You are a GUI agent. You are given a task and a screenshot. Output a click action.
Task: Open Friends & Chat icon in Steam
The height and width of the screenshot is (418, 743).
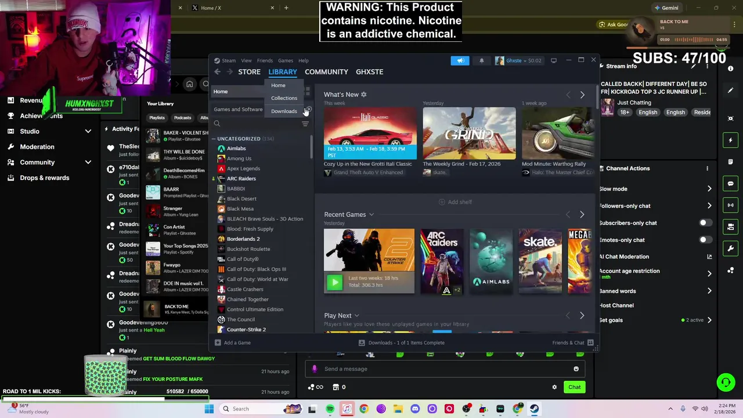pyautogui.click(x=590, y=343)
